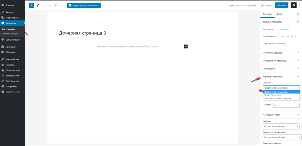Open the Шаблон template dropdown
The width and height of the screenshot is (302, 146).
tap(281, 88)
